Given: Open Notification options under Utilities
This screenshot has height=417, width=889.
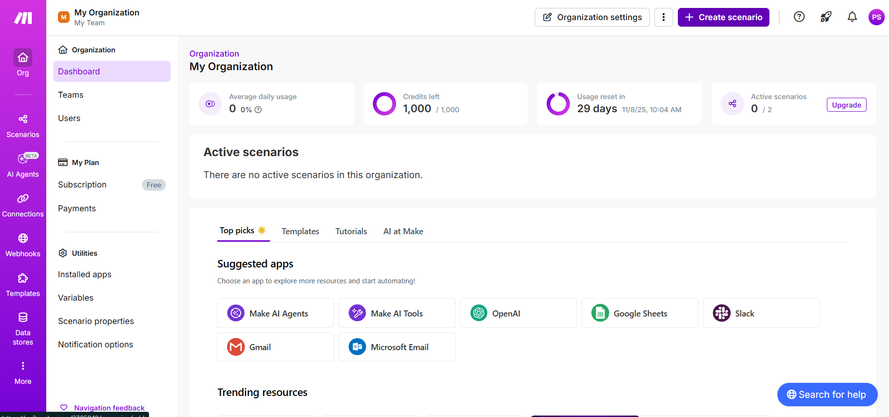Looking at the screenshot, I should [x=112, y=345].
